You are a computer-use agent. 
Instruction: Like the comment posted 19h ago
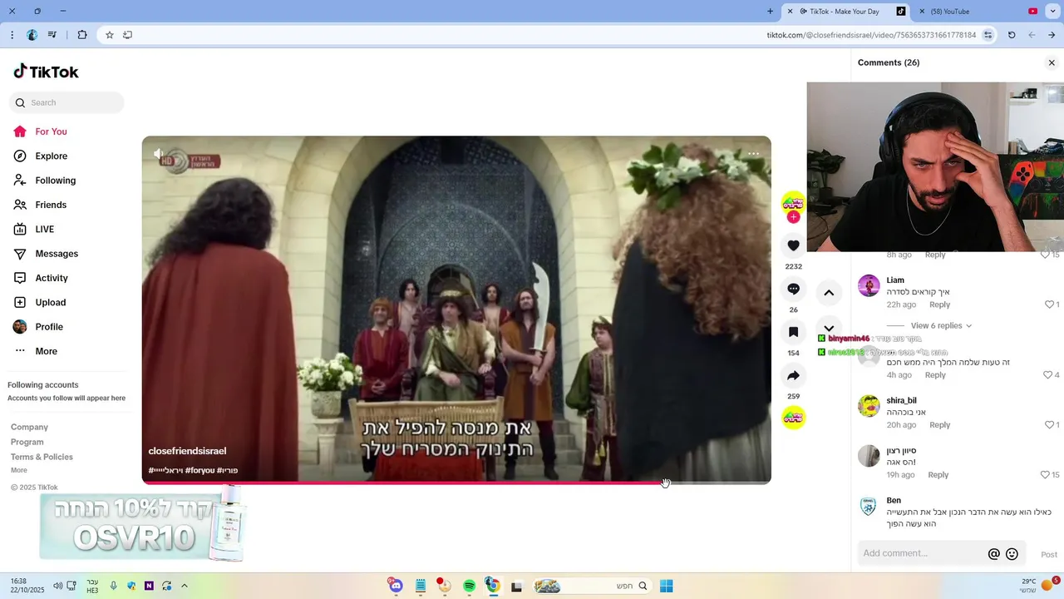[1045, 475]
